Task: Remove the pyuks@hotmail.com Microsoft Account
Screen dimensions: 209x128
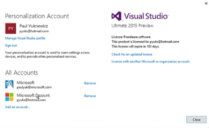Action: (x=90, y=96)
